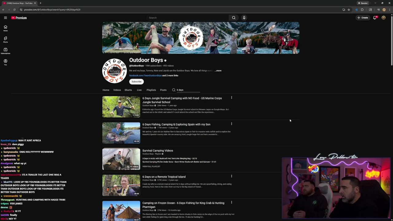Open the Chrome profile avatar

(x=384, y=10)
